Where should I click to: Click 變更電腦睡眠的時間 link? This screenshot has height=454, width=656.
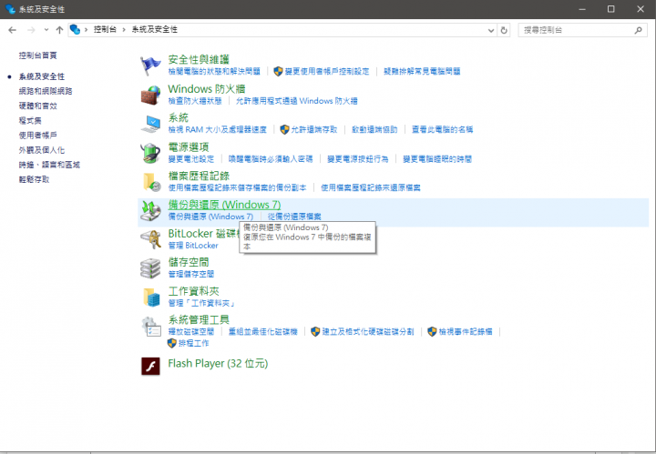pyautogui.click(x=437, y=158)
